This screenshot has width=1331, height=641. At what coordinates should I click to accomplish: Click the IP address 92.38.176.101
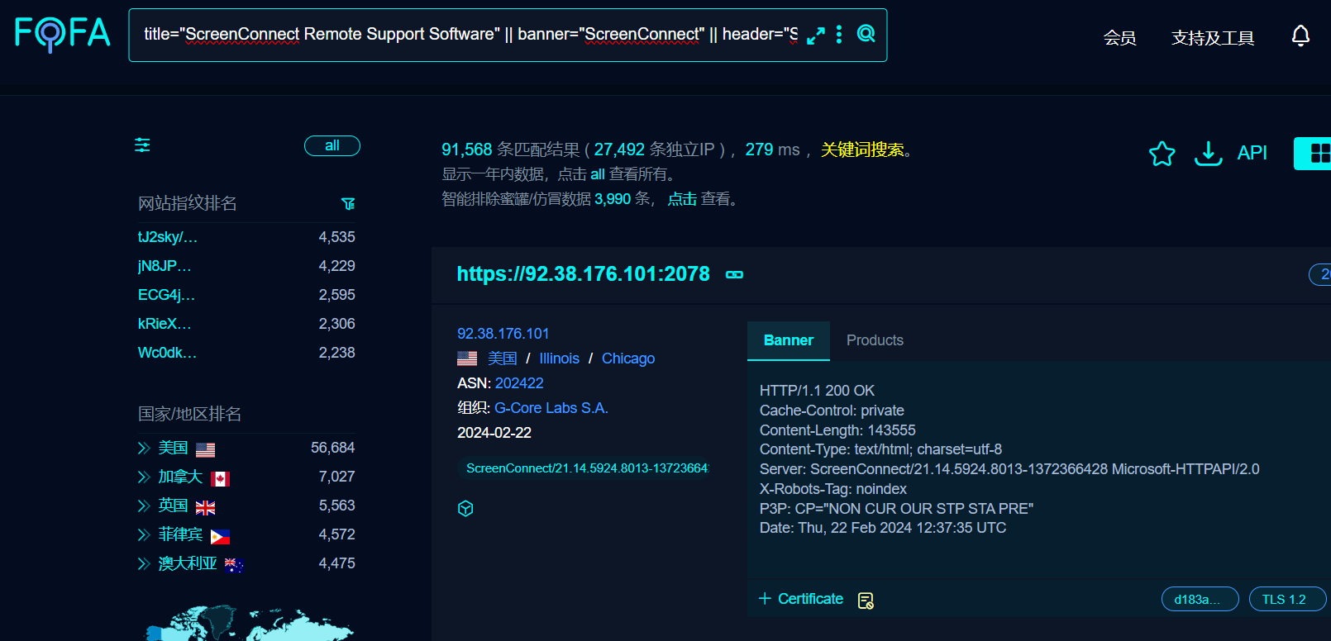click(x=503, y=334)
